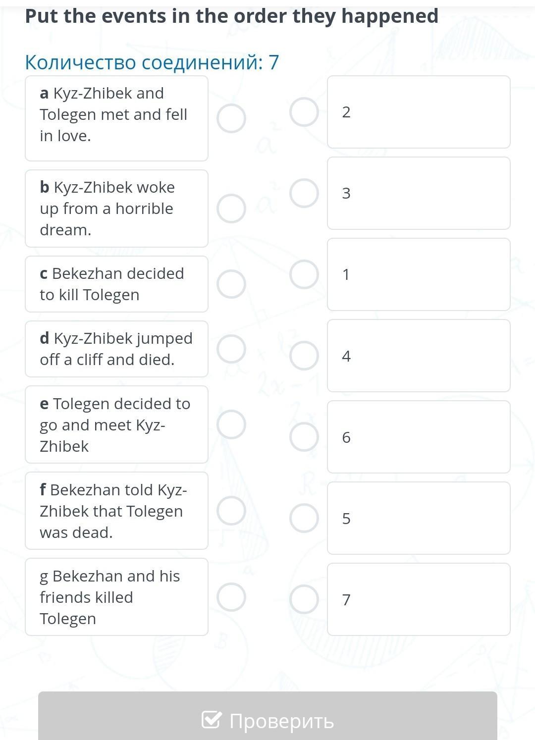
Task: Click the 'woke up from a horrible dream' card
Action: (x=116, y=209)
